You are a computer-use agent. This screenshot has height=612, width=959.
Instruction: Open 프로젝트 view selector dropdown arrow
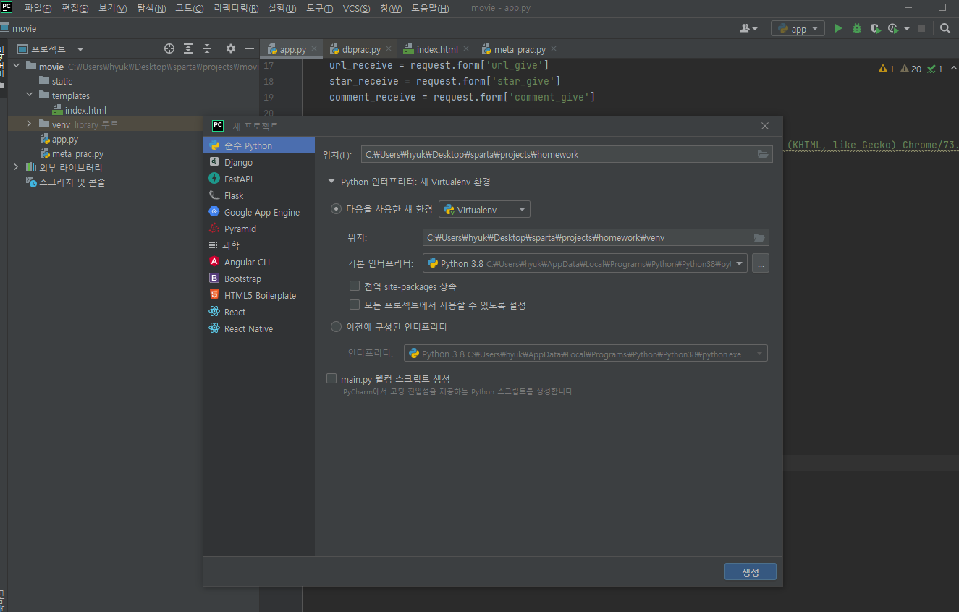pos(80,49)
